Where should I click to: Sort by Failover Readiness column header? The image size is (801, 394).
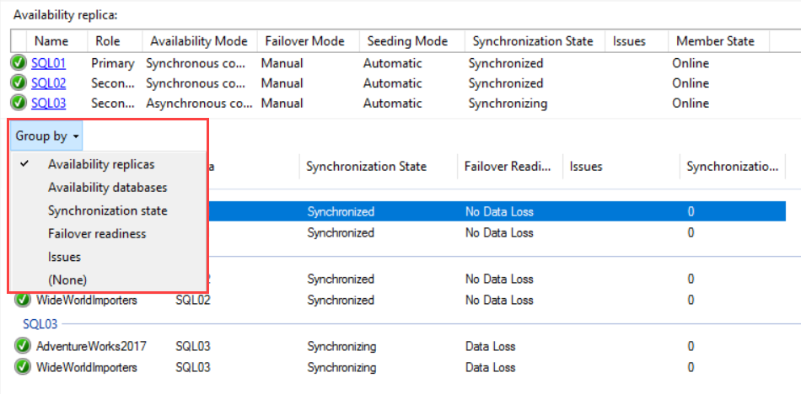(508, 167)
